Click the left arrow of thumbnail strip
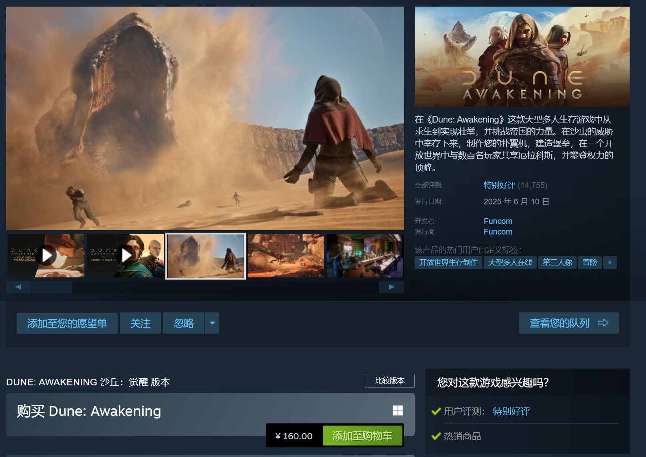646x457 pixels. pyautogui.click(x=19, y=287)
